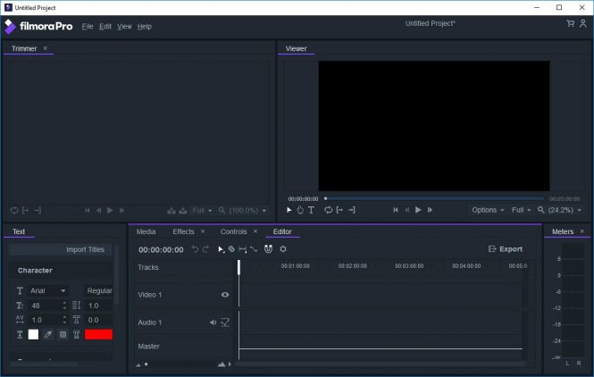Switch to the Media tab
This screenshot has height=377, width=594.
(146, 231)
